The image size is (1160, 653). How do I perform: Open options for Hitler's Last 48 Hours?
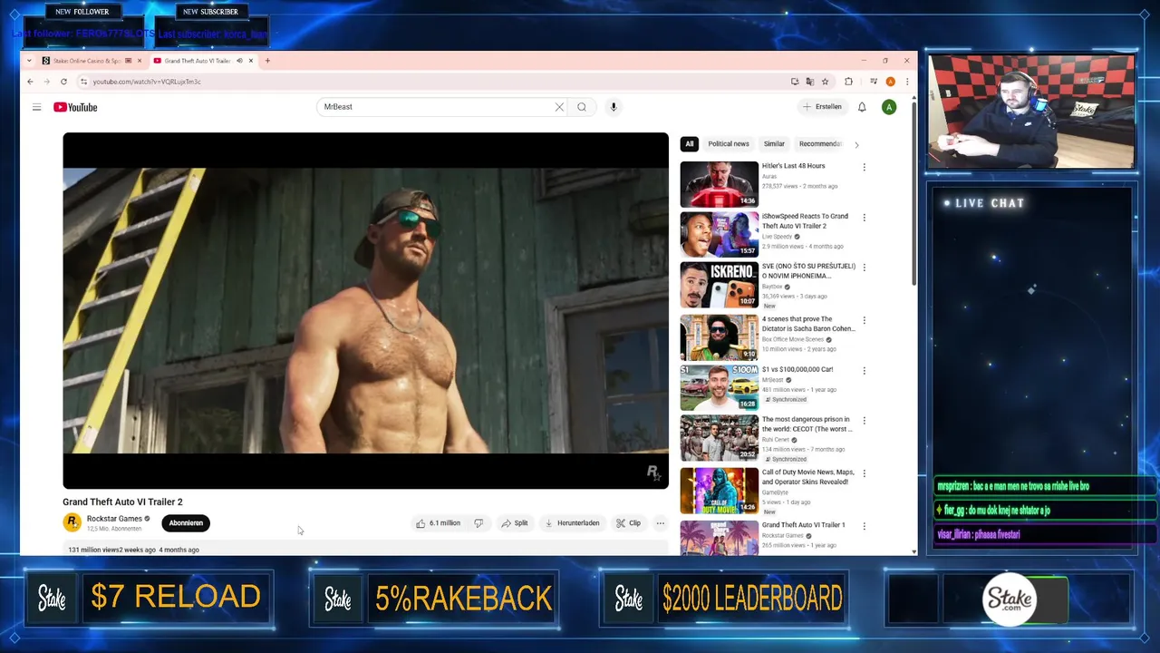[864, 167]
